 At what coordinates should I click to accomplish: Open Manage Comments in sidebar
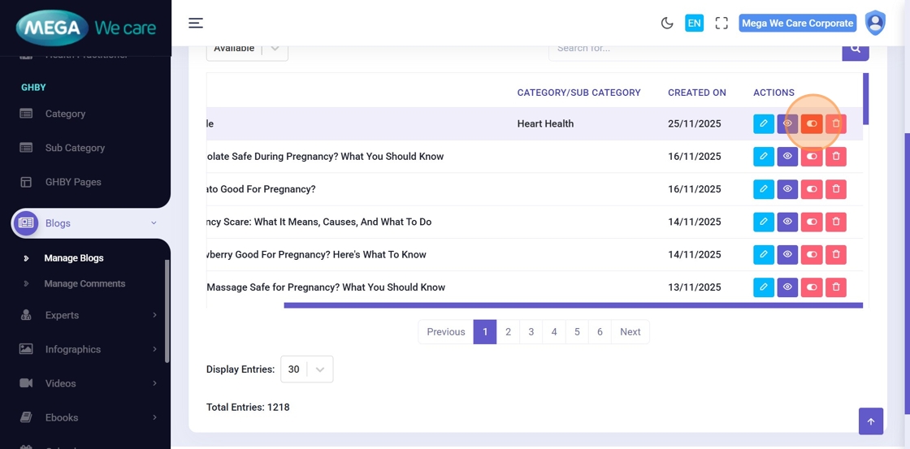(x=84, y=283)
